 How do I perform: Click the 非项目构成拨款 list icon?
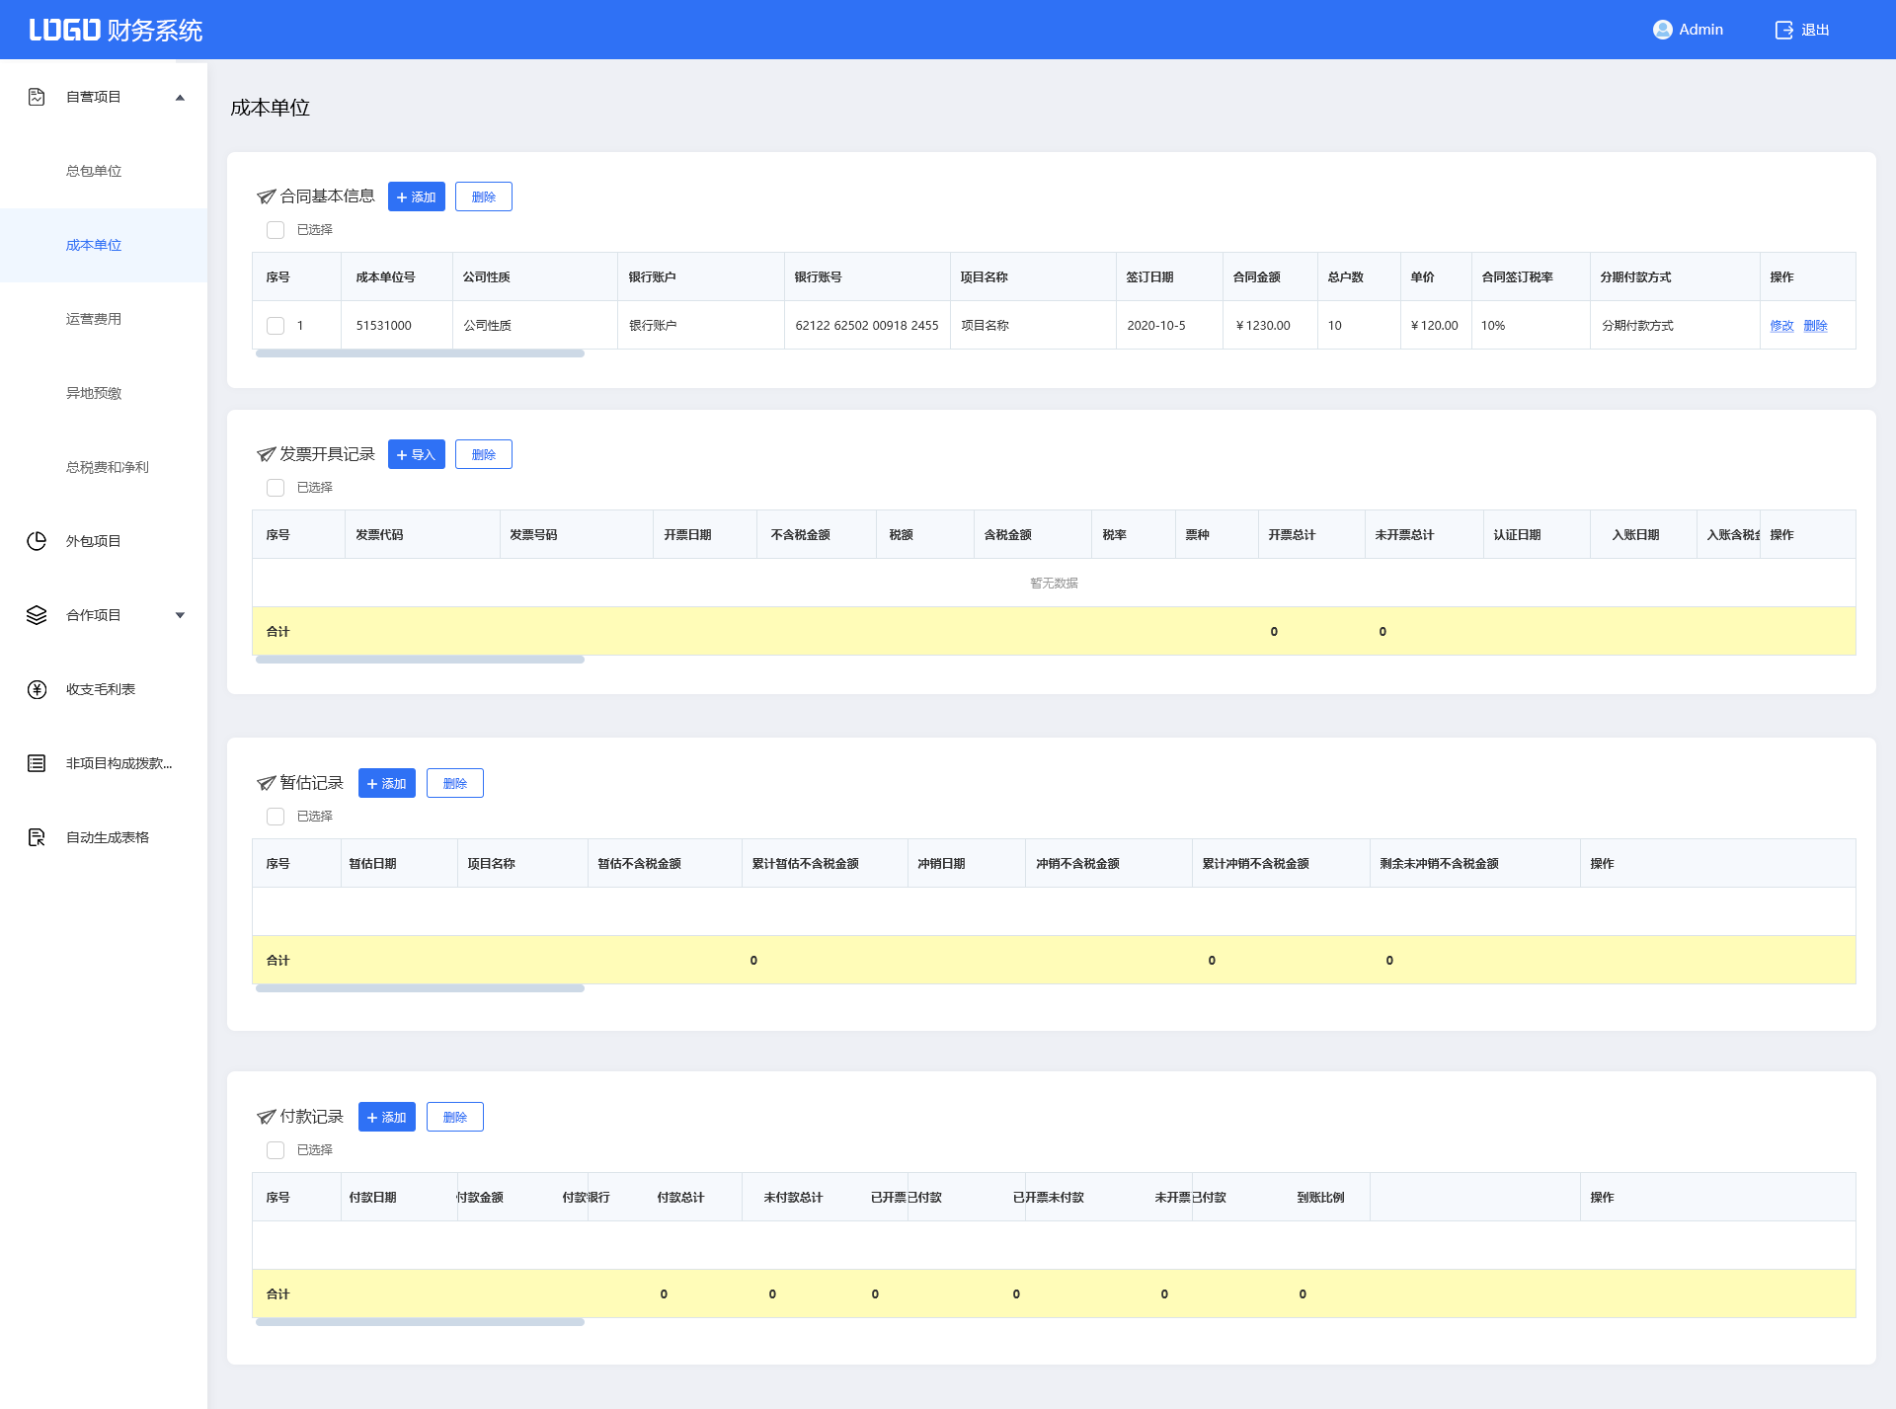[x=37, y=763]
